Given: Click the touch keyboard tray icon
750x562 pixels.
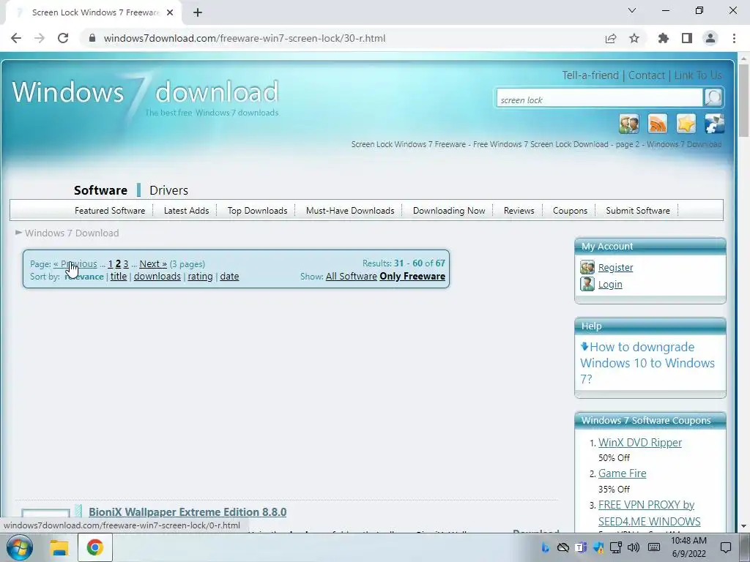Looking at the screenshot, I should click(654, 547).
